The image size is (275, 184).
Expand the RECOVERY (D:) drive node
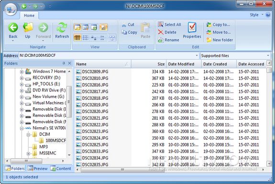point(22,78)
